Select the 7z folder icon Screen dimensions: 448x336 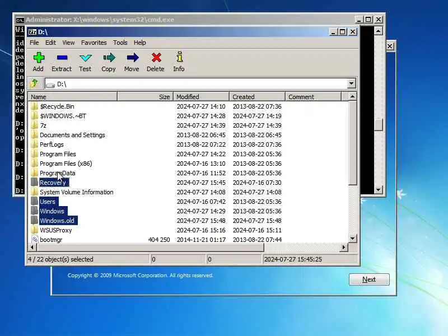[34, 125]
